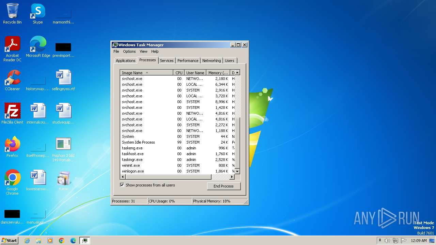Open the internalcou... document icon
Viewport: 436px width, 245px height.
click(x=38, y=114)
